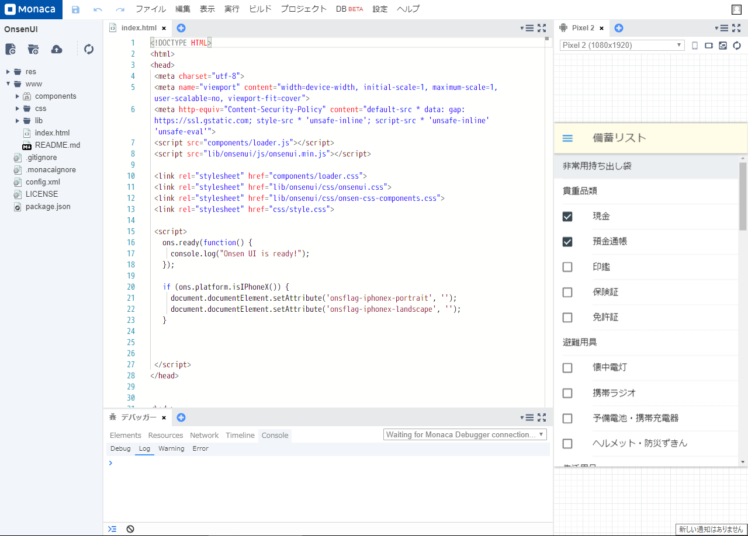Image resolution: width=748 pixels, height=536 pixels.
Task: Save file with floppy disk icon
Action: tap(75, 9)
